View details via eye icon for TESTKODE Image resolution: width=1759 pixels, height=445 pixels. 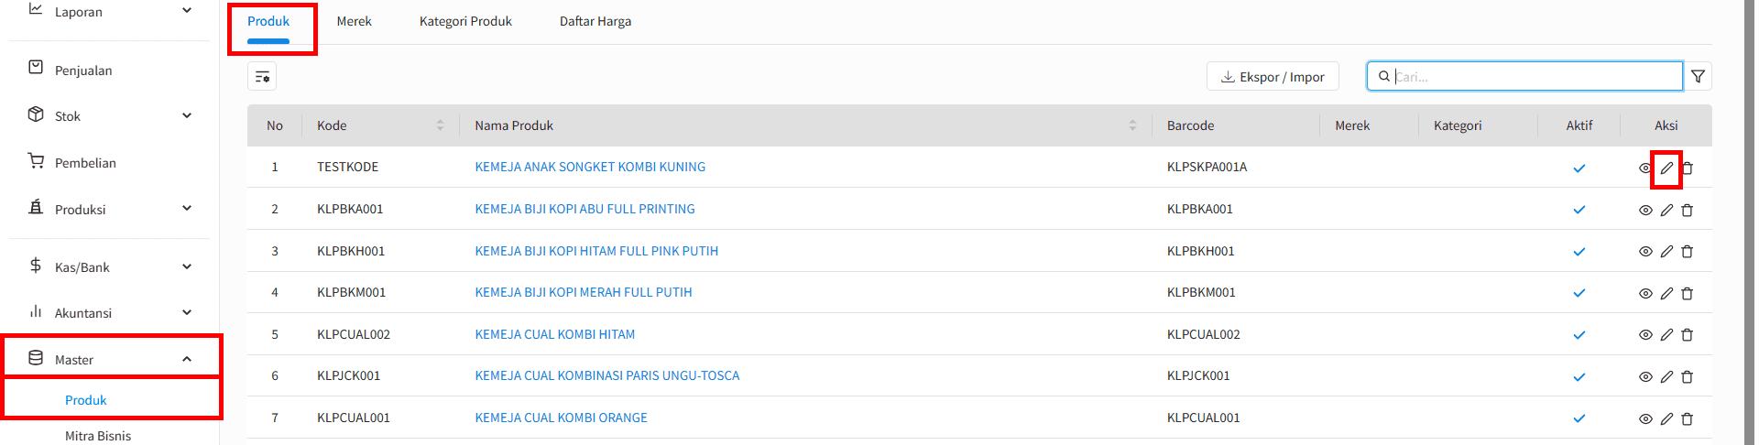[x=1645, y=168]
